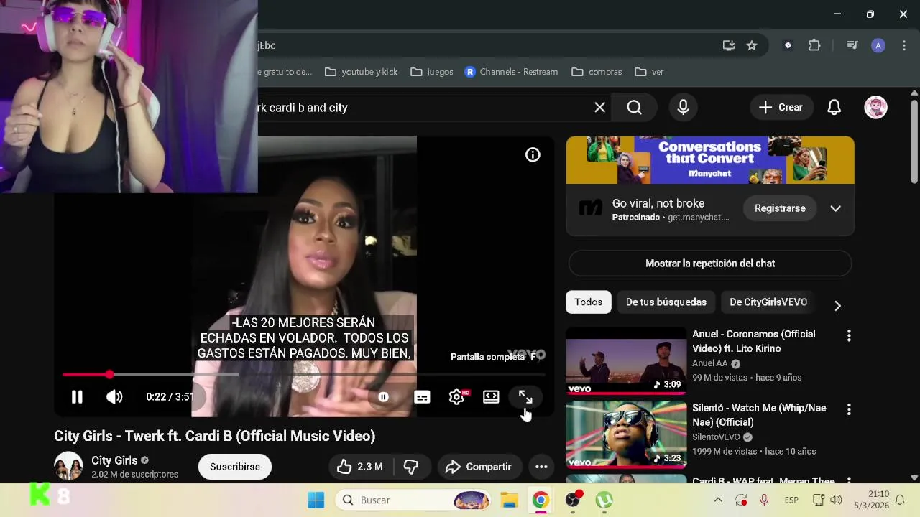The height and width of the screenshot is (517, 920).
Task: Open Chrome extensions puzzle icon
Action: pyautogui.click(x=814, y=45)
